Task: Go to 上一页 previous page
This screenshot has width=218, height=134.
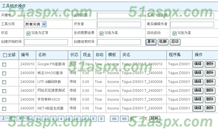Action: pos(7,119)
